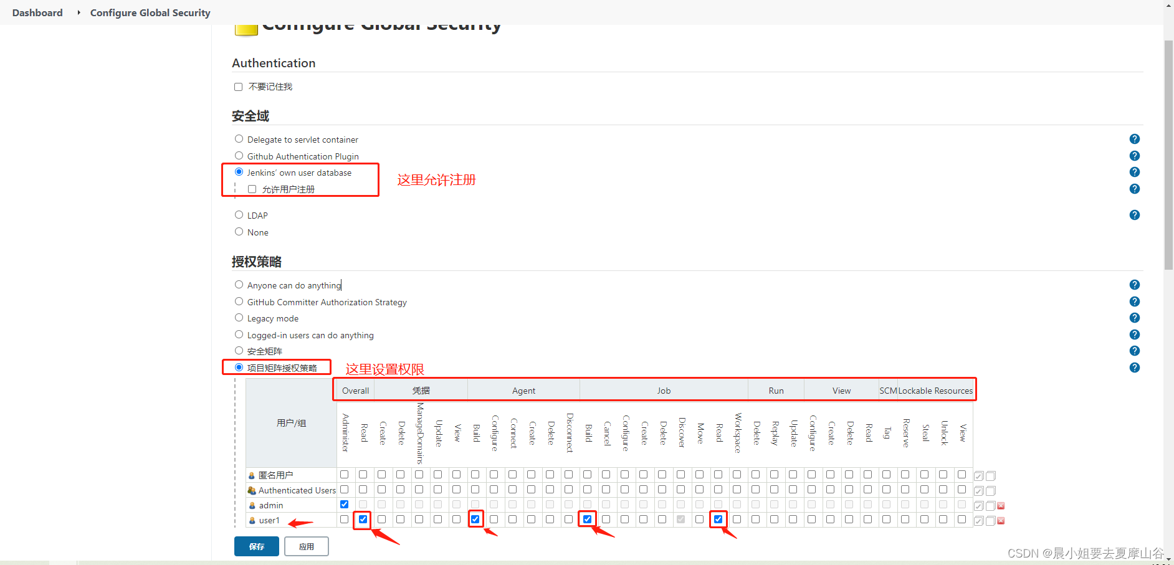Remove the admin row with red X
Viewport: 1174px width, 565px height.
[1001, 506]
